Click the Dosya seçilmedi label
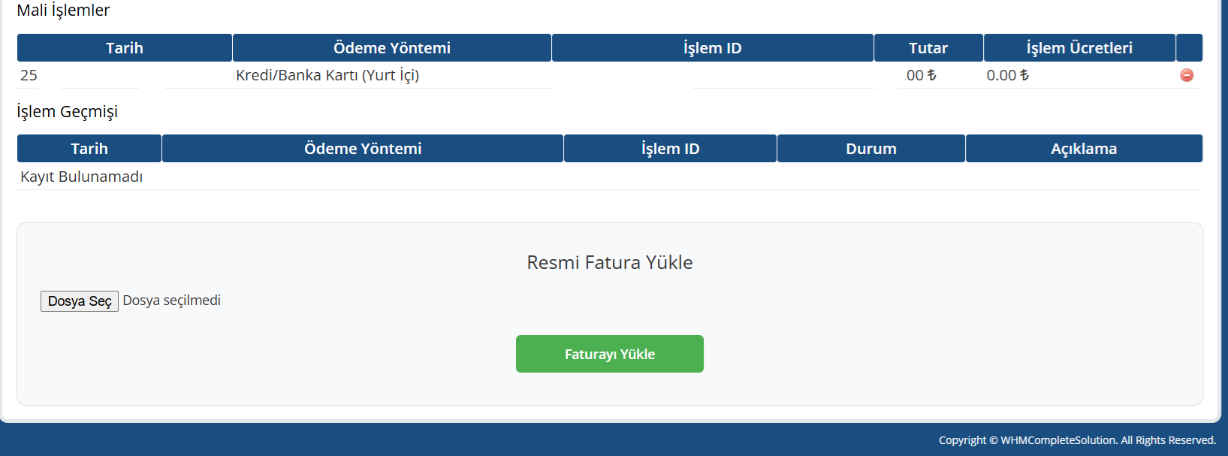Screen dimensions: 1228x456 [172, 300]
